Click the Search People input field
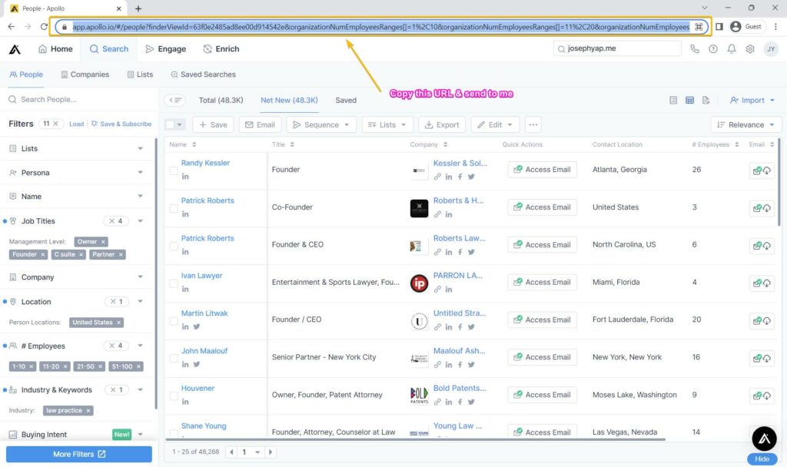 pyautogui.click(x=79, y=99)
